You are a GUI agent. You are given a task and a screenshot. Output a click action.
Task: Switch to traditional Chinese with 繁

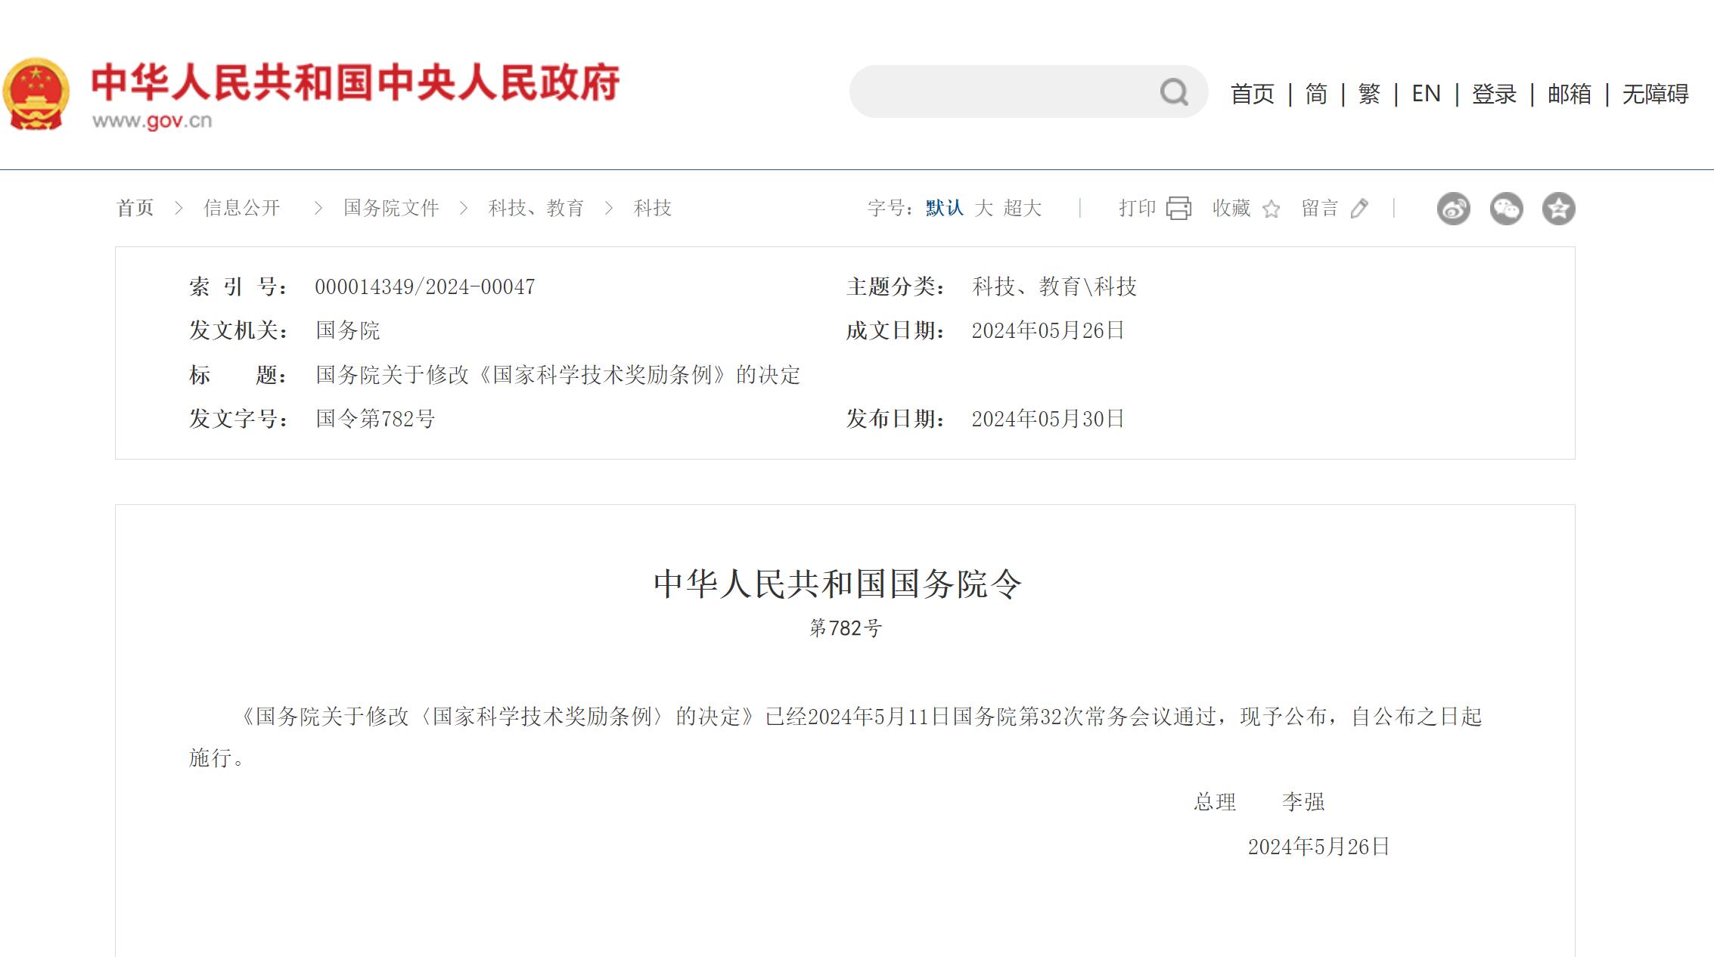[1369, 94]
